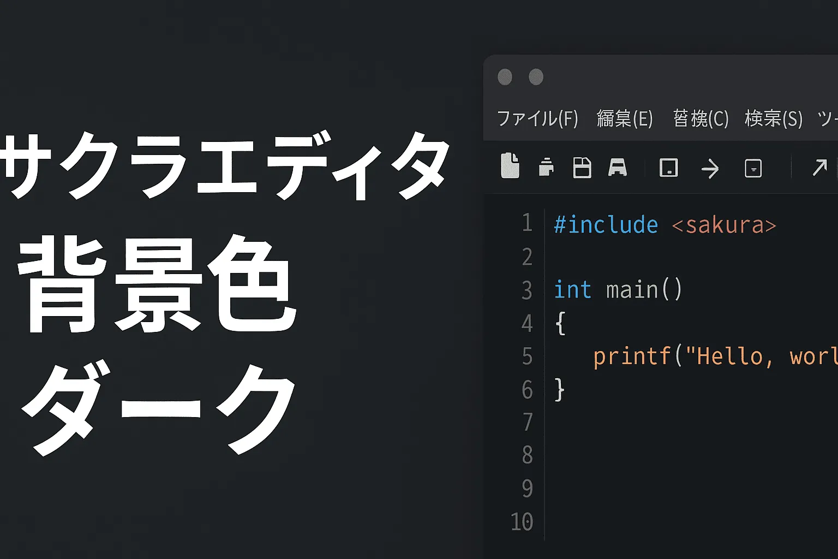Open the (C) menu in the menu bar
This screenshot has width=838, height=559.
(701, 118)
